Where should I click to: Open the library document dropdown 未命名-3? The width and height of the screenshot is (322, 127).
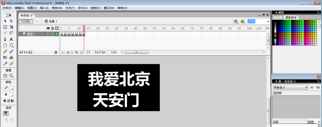290,87
